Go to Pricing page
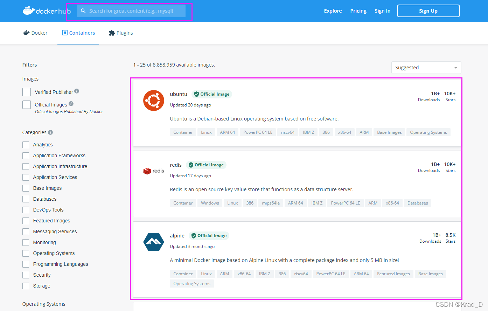This screenshot has width=488, height=311. tap(358, 11)
